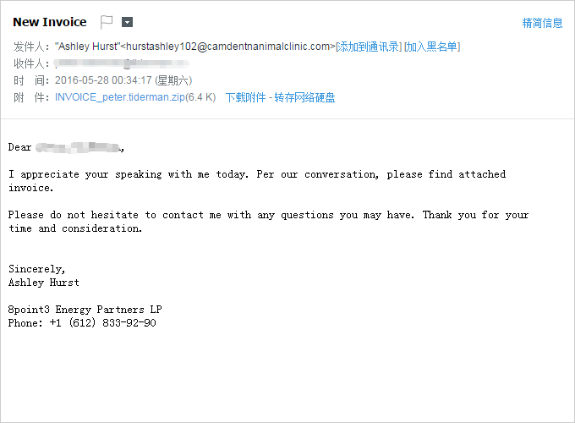Blacklist sender with 加入黑名单 link

pos(432,47)
